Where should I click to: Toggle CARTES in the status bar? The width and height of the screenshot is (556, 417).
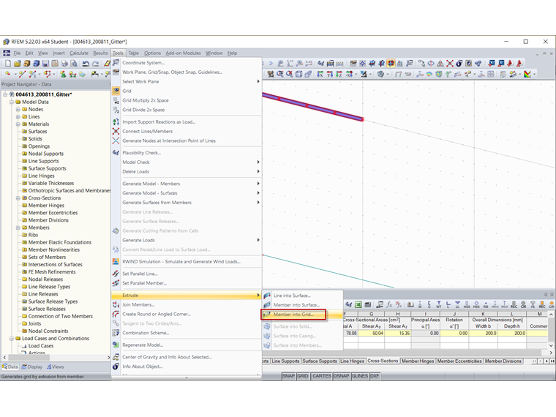321,376
